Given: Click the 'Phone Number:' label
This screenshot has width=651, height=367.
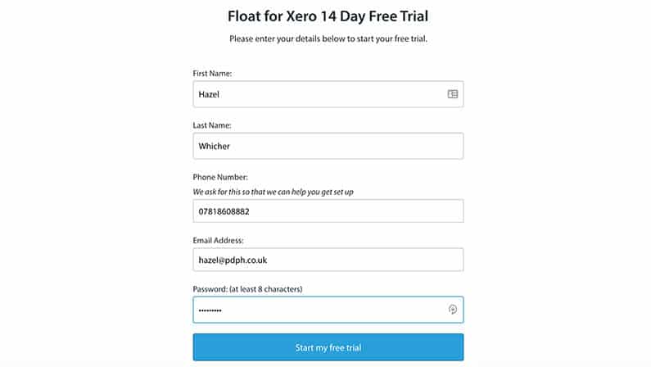Looking at the screenshot, I should 220,177.
